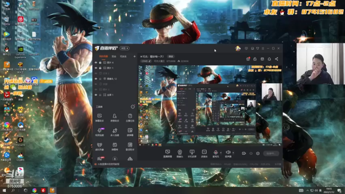Open settings gear in bottom bar
345x194 pixels.
pos(258,153)
